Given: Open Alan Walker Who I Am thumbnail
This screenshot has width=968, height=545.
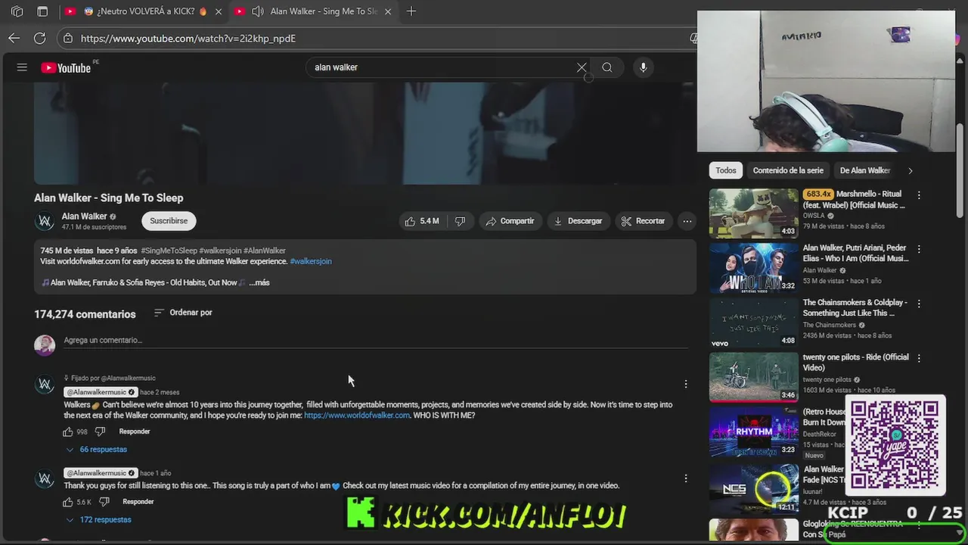Looking at the screenshot, I should (754, 267).
